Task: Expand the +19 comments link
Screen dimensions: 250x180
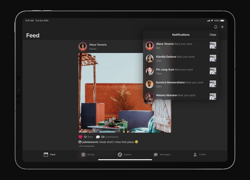Action: [86, 146]
